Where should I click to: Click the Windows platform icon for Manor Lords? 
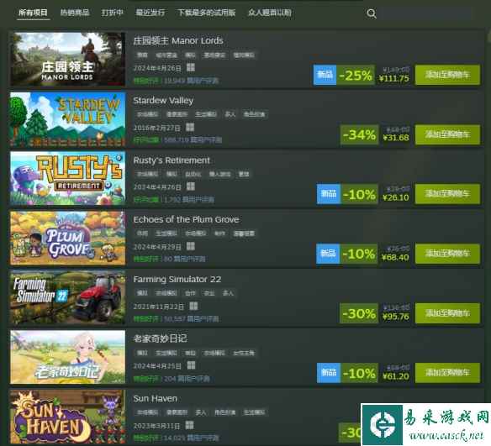coord(191,67)
